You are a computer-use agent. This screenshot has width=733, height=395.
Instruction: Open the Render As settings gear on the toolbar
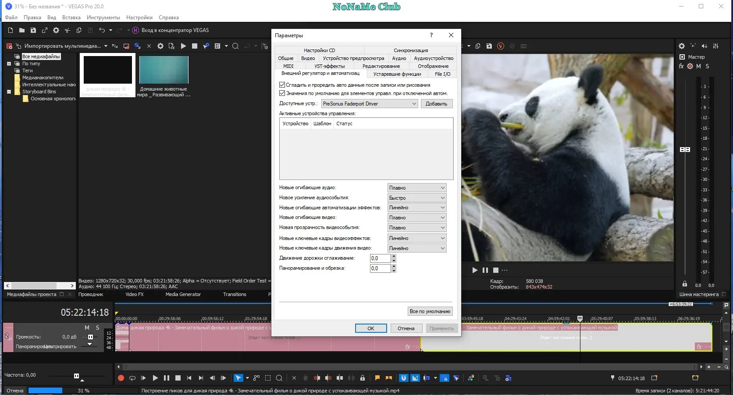pyautogui.click(x=56, y=30)
